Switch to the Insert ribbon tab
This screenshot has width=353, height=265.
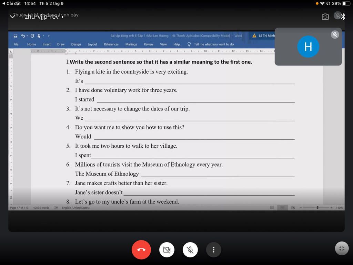click(x=47, y=44)
